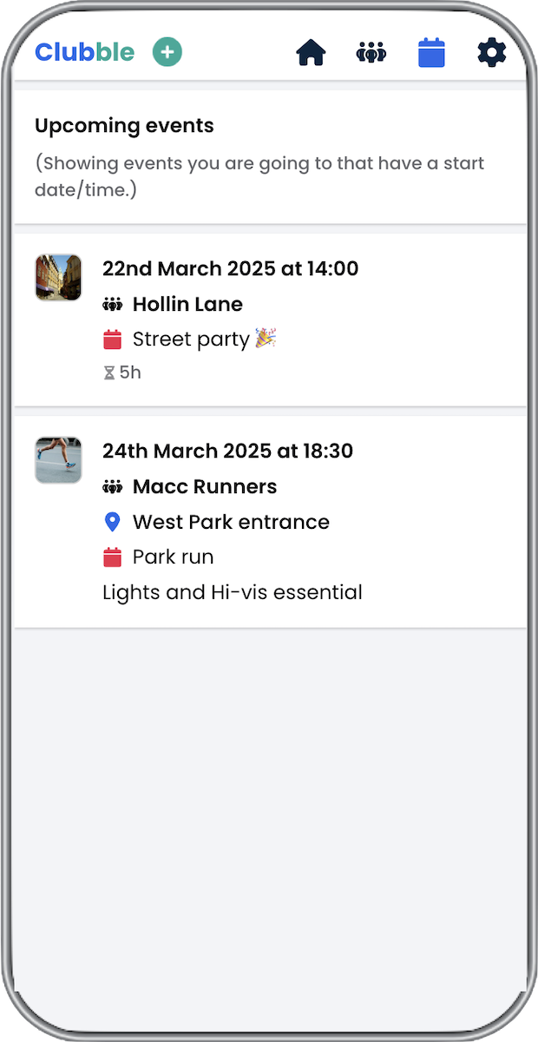Select the calendar events icon in header
The height and width of the screenshot is (1042, 538).
coord(431,53)
